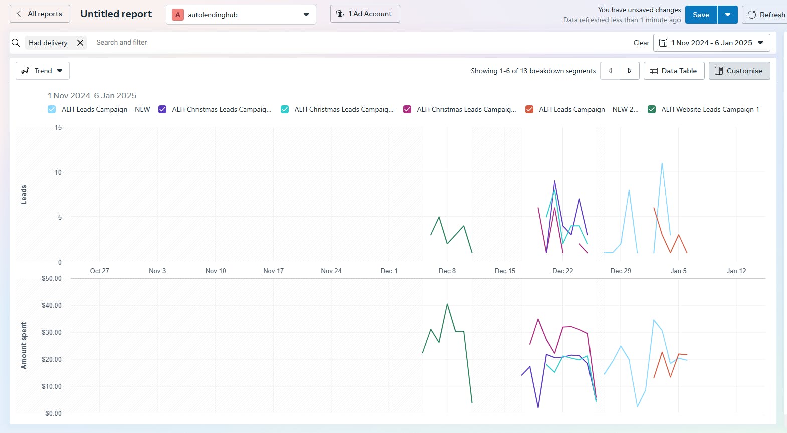The height and width of the screenshot is (433, 787).
Task: Go to previous breakdown segments page
Action: click(x=610, y=71)
